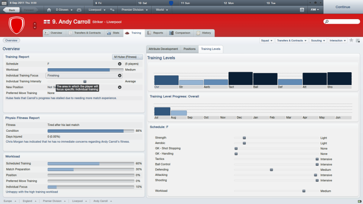The height and width of the screenshot is (204, 363).
Task: Open the New Position dropdown arrow
Action: click(119, 87)
